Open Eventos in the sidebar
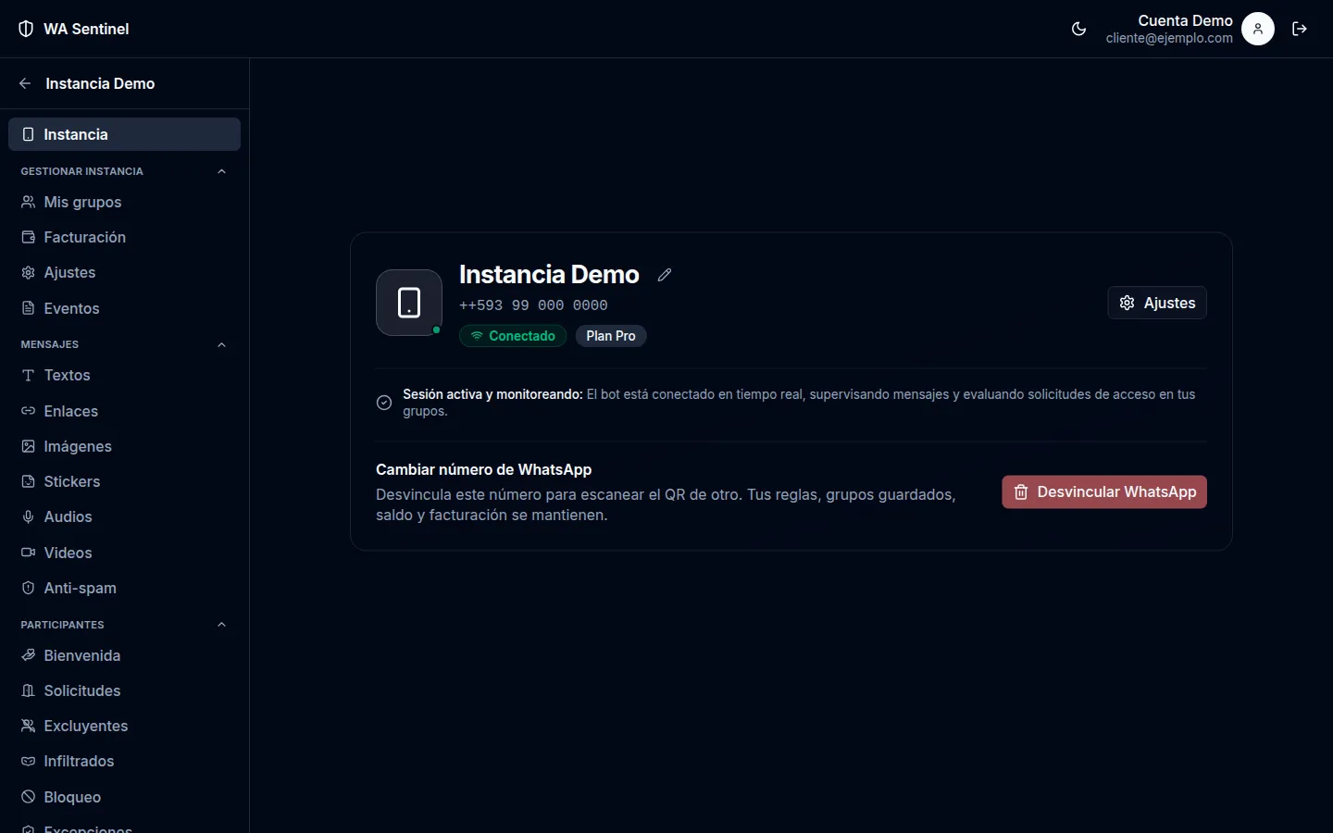Image resolution: width=1333 pixels, height=833 pixels. (124, 308)
